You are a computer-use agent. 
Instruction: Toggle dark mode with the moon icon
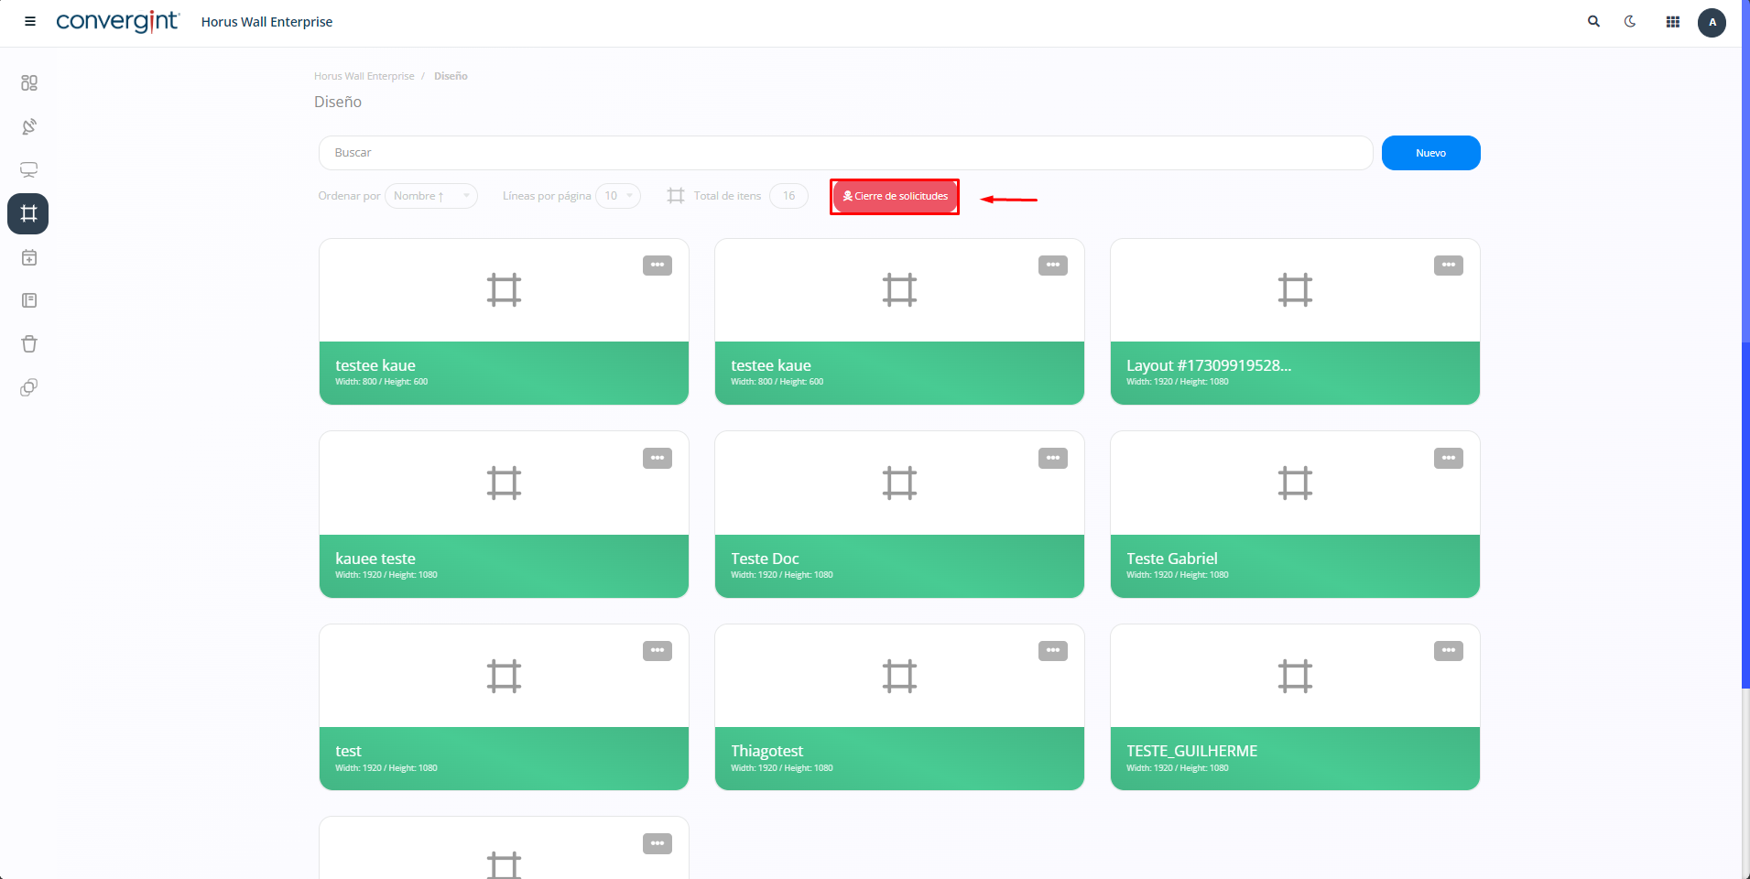click(x=1630, y=21)
